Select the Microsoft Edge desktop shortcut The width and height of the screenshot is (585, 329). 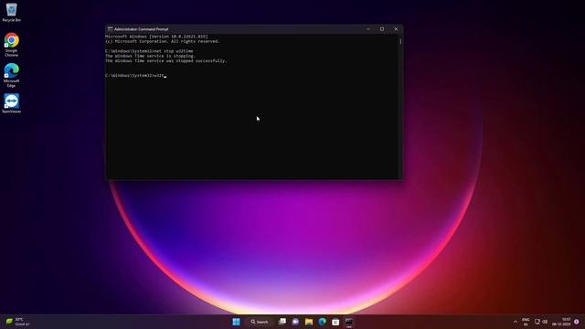click(x=12, y=75)
